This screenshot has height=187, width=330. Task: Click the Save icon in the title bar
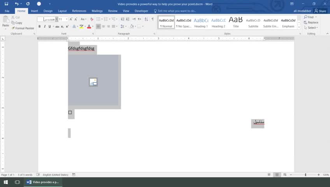tap(6, 4)
